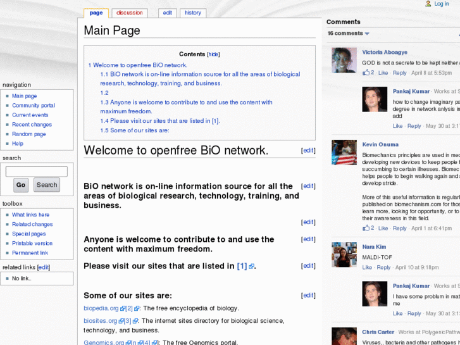Open Victoria Aboagye's name link
This screenshot has height=345, width=460.
[x=385, y=53]
